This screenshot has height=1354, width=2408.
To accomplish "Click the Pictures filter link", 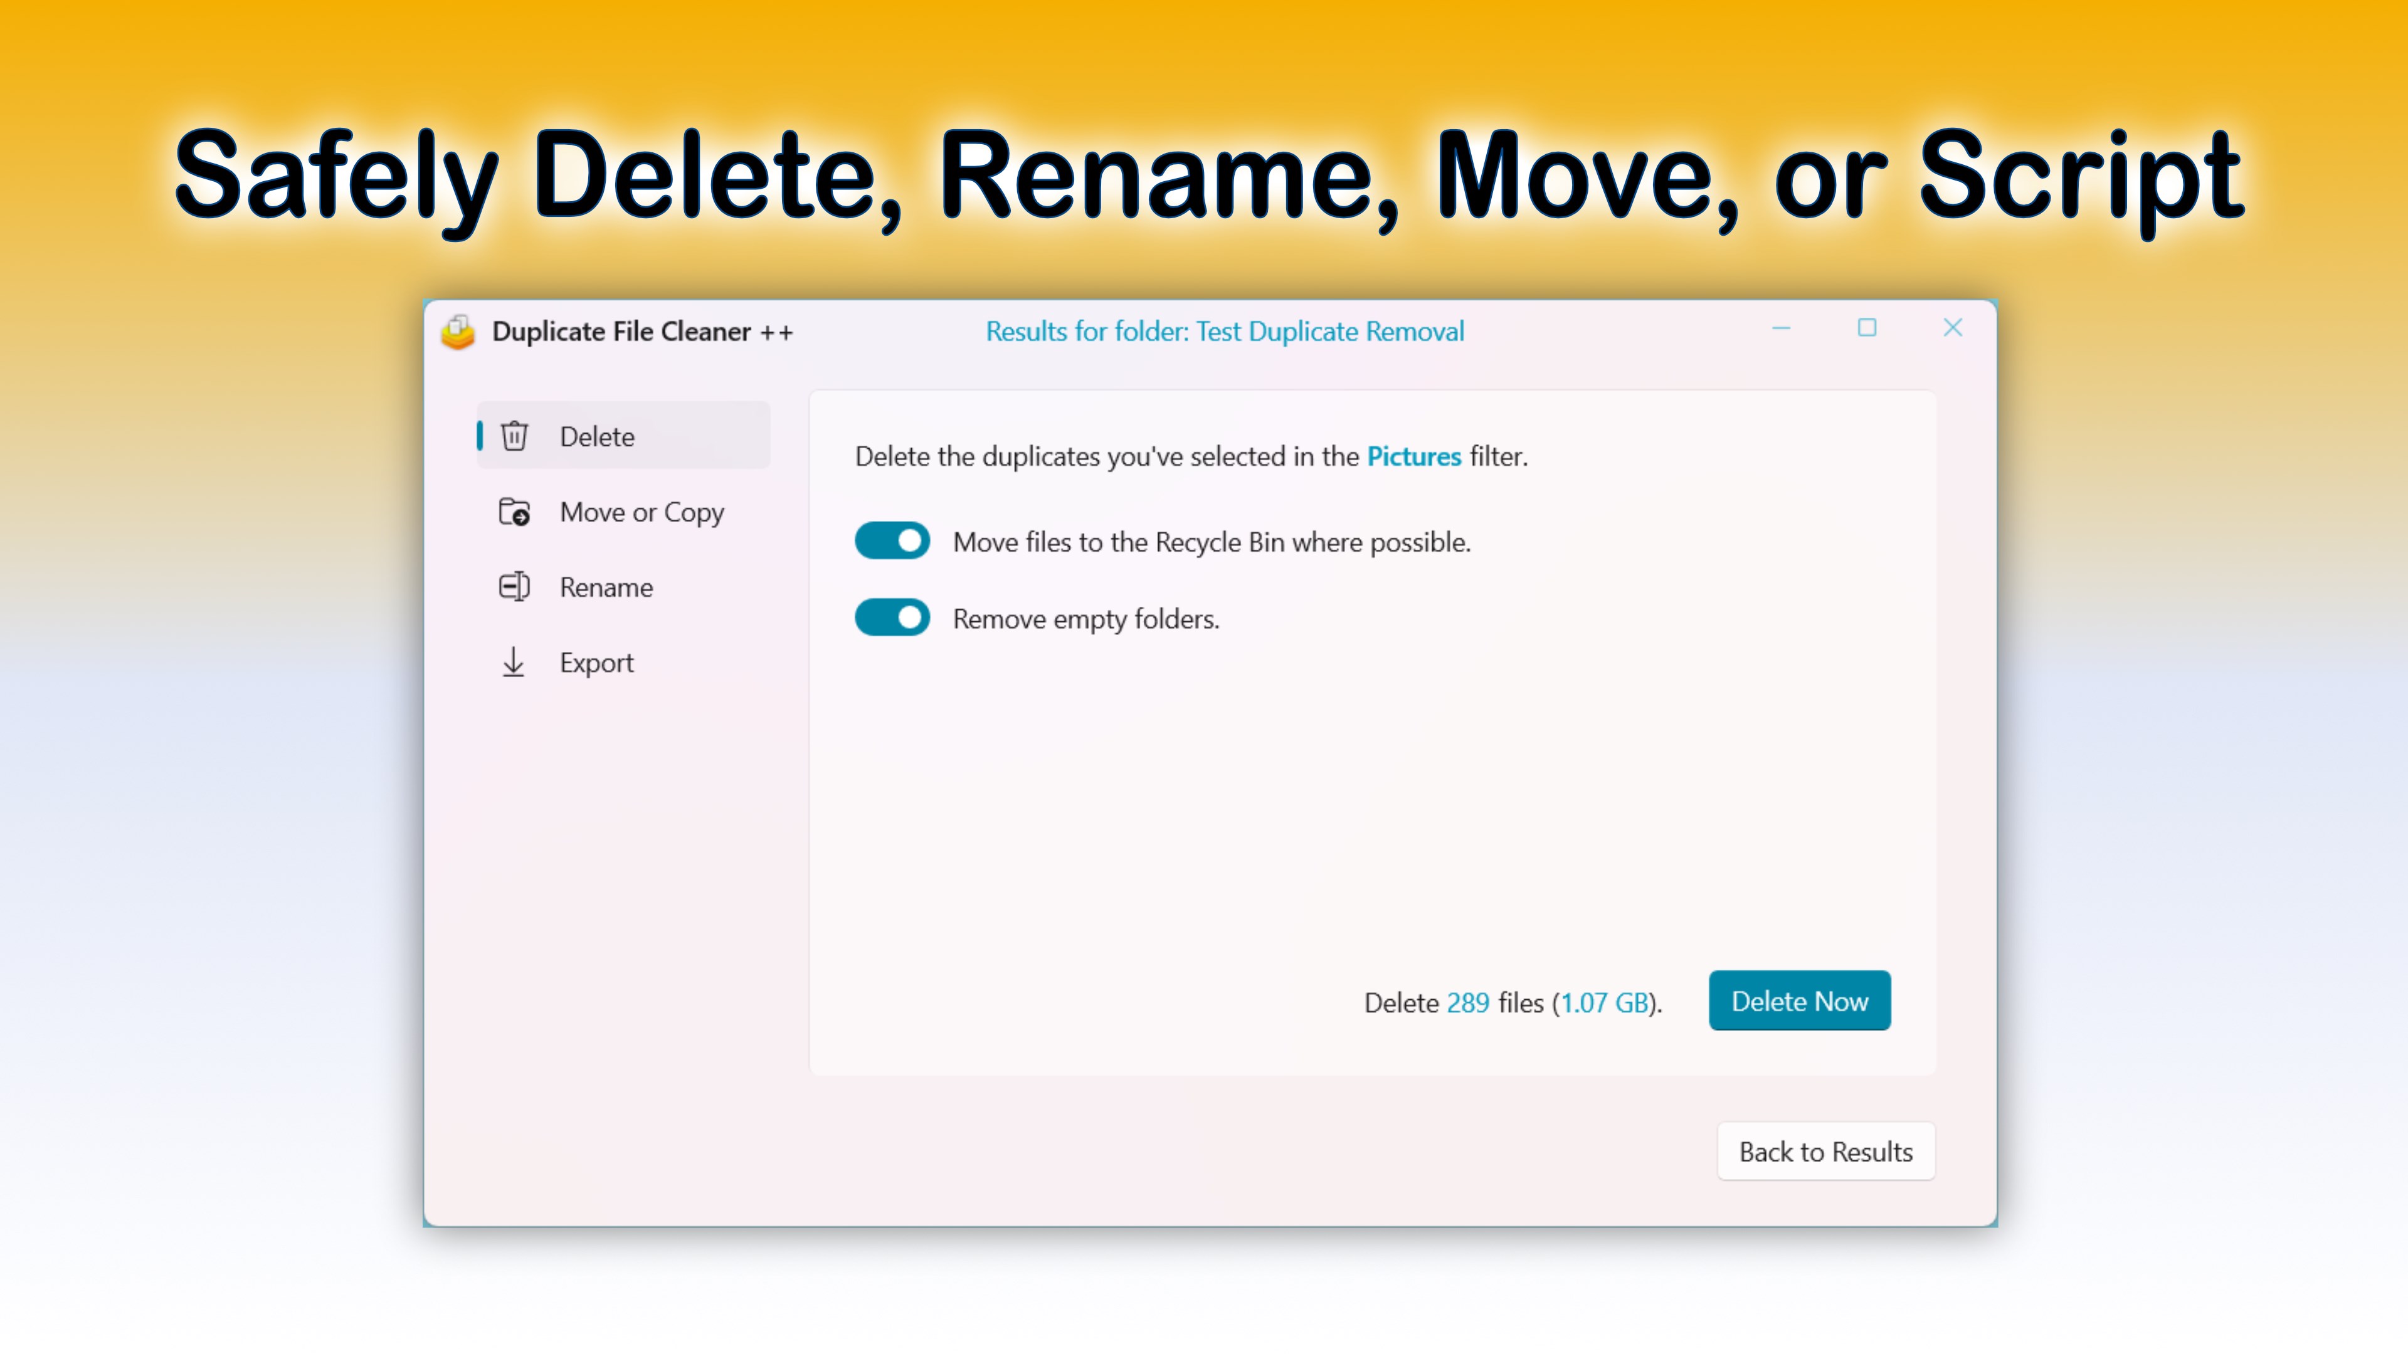I will [x=1413, y=456].
